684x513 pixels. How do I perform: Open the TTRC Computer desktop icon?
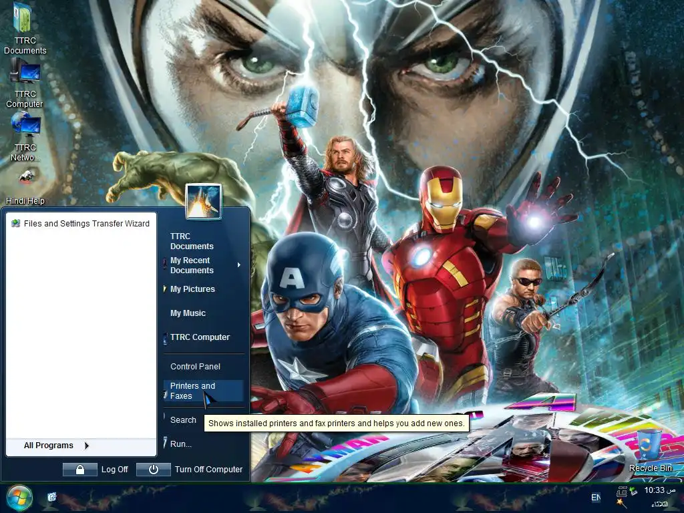pyautogui.click(x=25, y=83)
